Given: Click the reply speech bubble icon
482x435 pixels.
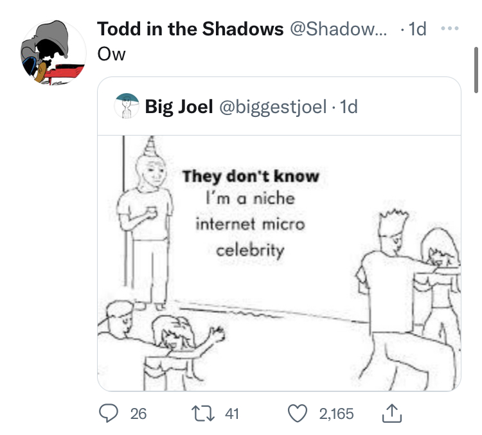Looking at the screenshot, I should (x=108, y=413).
